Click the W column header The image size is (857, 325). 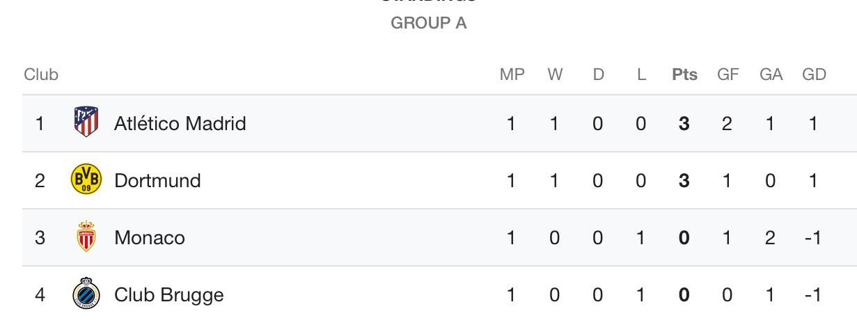point(555,74)
